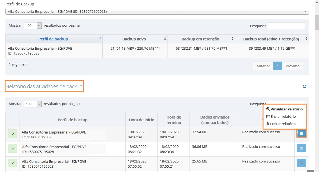Viewport: 319px width, 172px height.
Task: Toggle sort arrow on Perfil de backup header
Action: (100, 38)
